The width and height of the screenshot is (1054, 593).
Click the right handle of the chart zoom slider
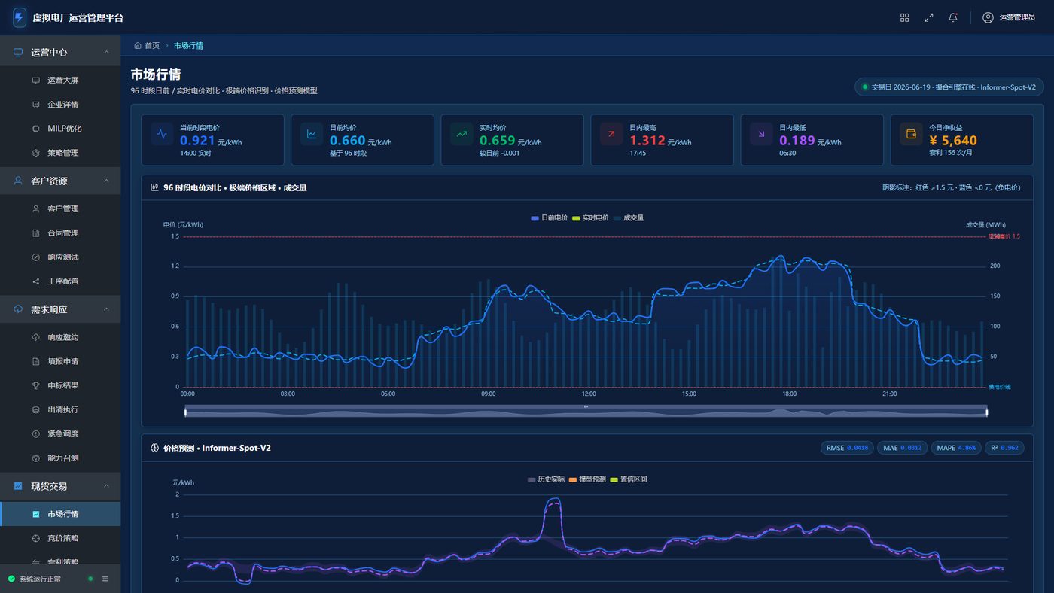[986, 412]
